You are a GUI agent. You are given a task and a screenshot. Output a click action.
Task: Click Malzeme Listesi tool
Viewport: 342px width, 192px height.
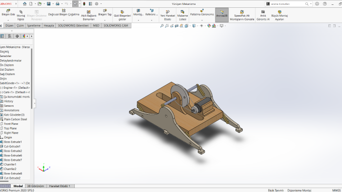pos(183,15)
